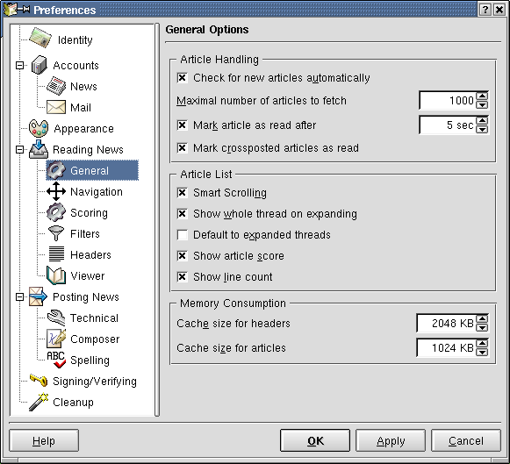The width and height of the screenshot is (510, 464).
Task: Open the Scoring preferences page
Action: click(x=89, y=213)
